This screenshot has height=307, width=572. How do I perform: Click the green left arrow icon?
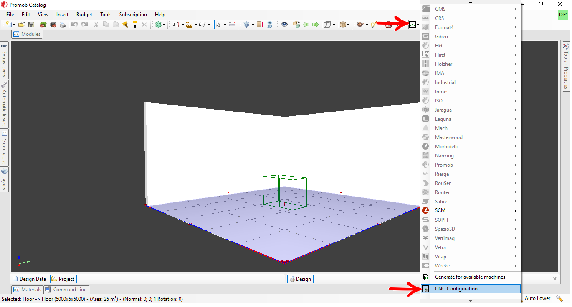[306, 25]
